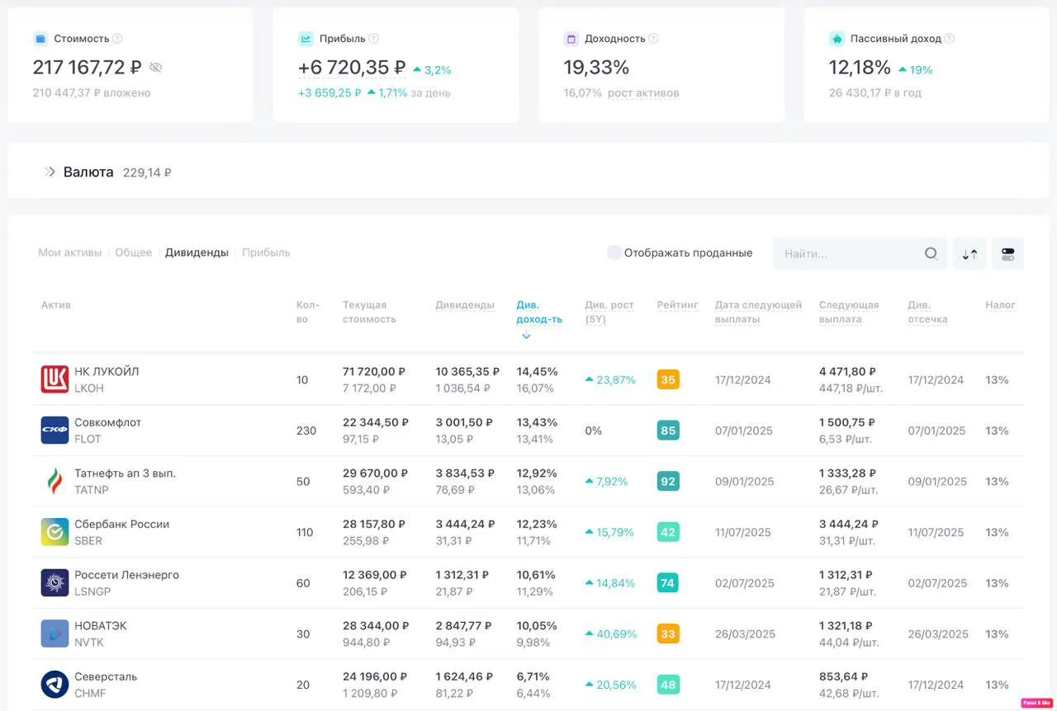
Task: Select the Дивиденды tab
Action: [197, 252]
